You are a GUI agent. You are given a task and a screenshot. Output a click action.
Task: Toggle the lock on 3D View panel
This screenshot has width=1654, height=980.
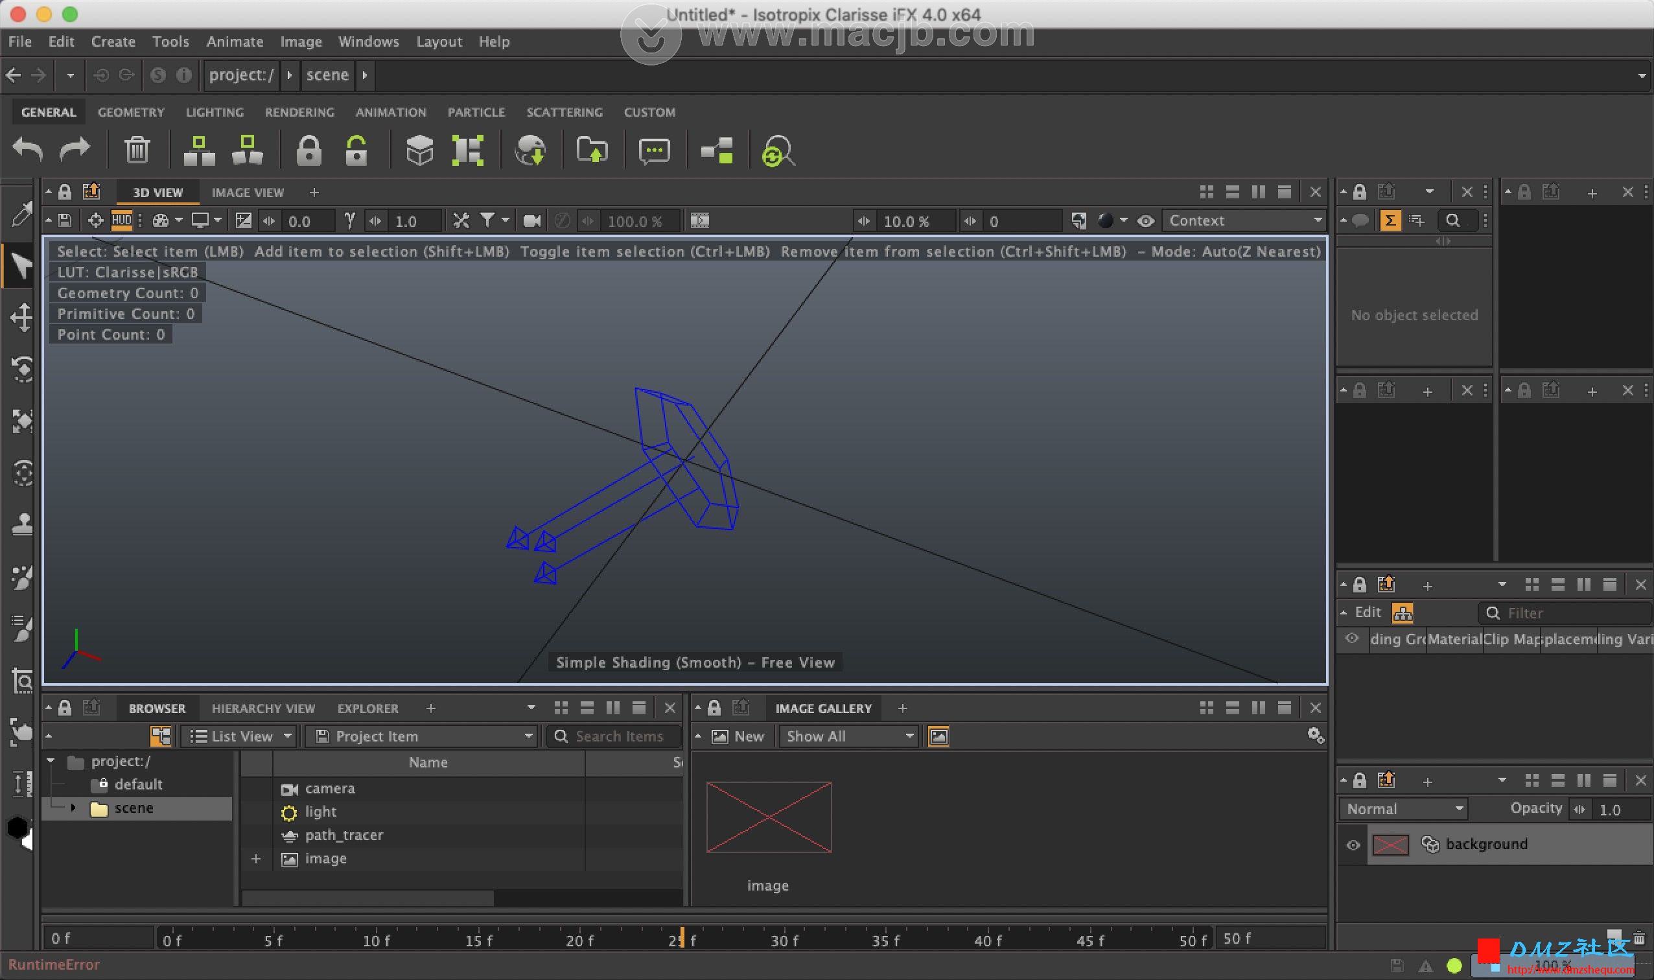pyautogui.click(x=65, y=192)
